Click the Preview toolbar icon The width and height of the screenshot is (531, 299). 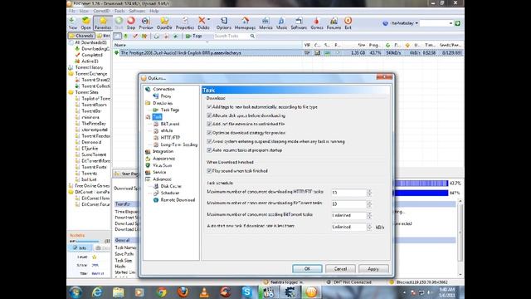coord(146,23)
